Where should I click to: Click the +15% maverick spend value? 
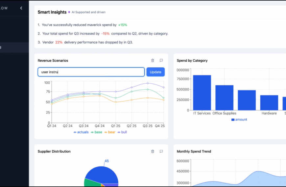click(123, 25)
